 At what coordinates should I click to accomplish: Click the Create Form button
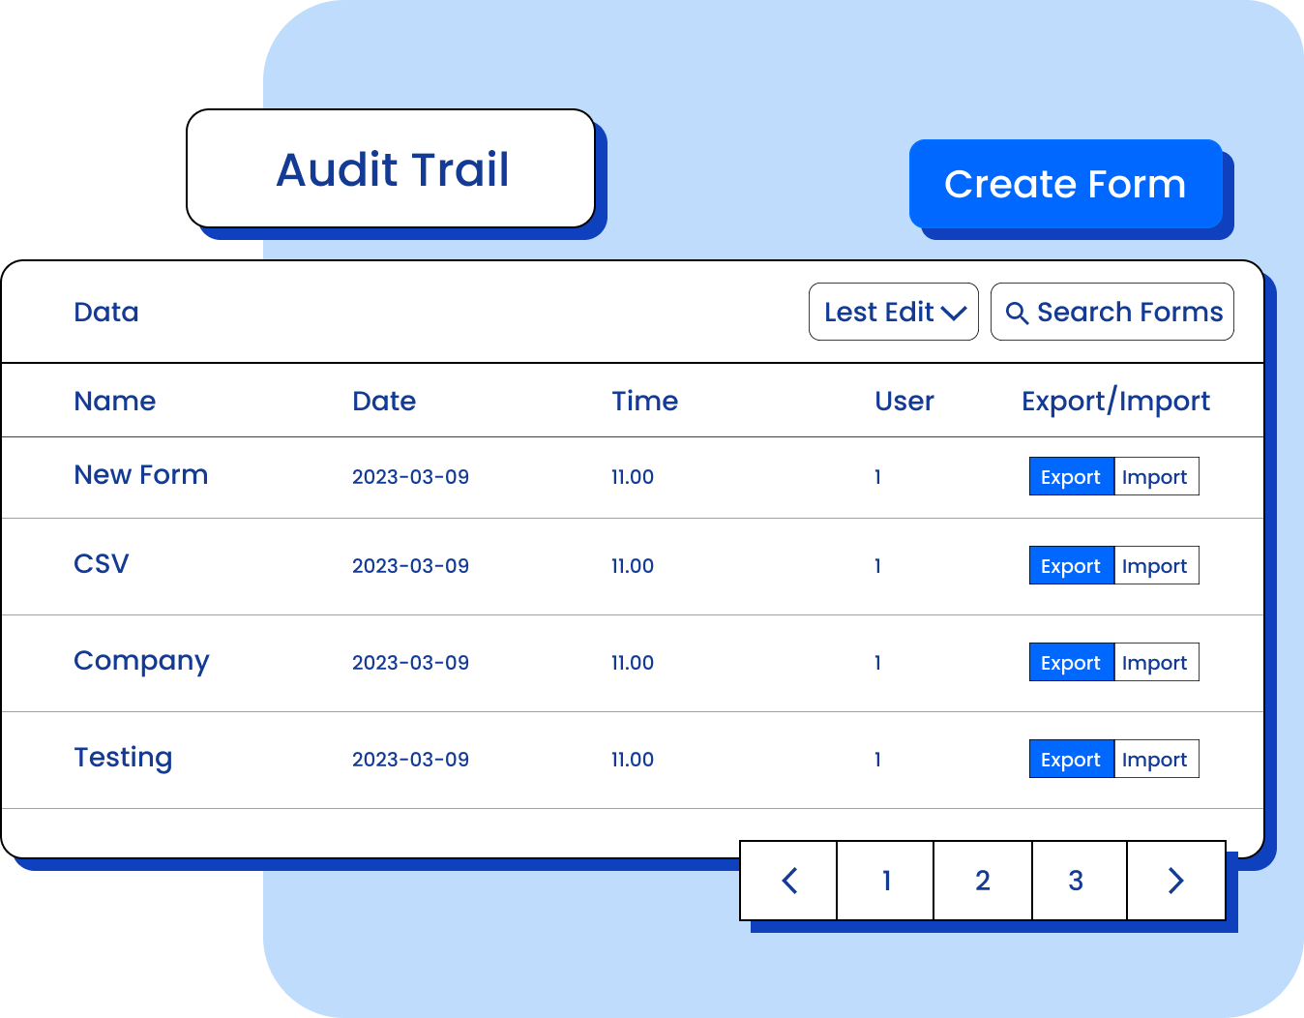pos(1066,184)
